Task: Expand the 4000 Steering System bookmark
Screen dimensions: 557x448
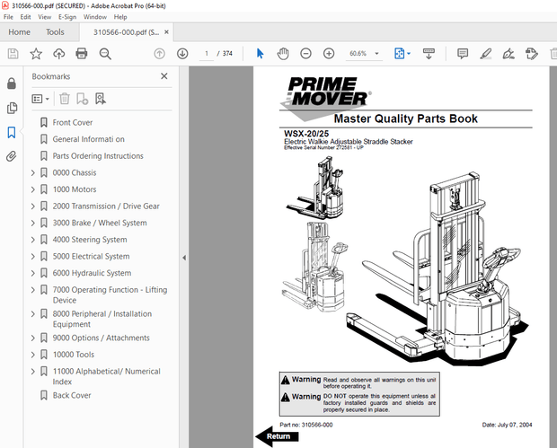Action: click(x=33, y=240)
